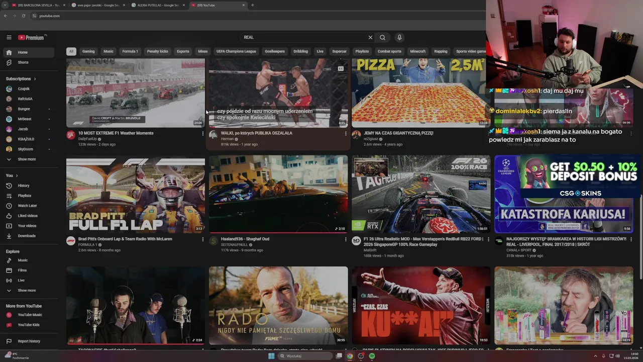
Task: Open Playlists in the sidebar
Action: click(28, 196)
